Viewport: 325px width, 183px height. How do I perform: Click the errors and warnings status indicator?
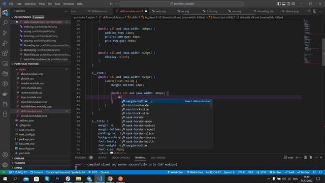point(18,172)
